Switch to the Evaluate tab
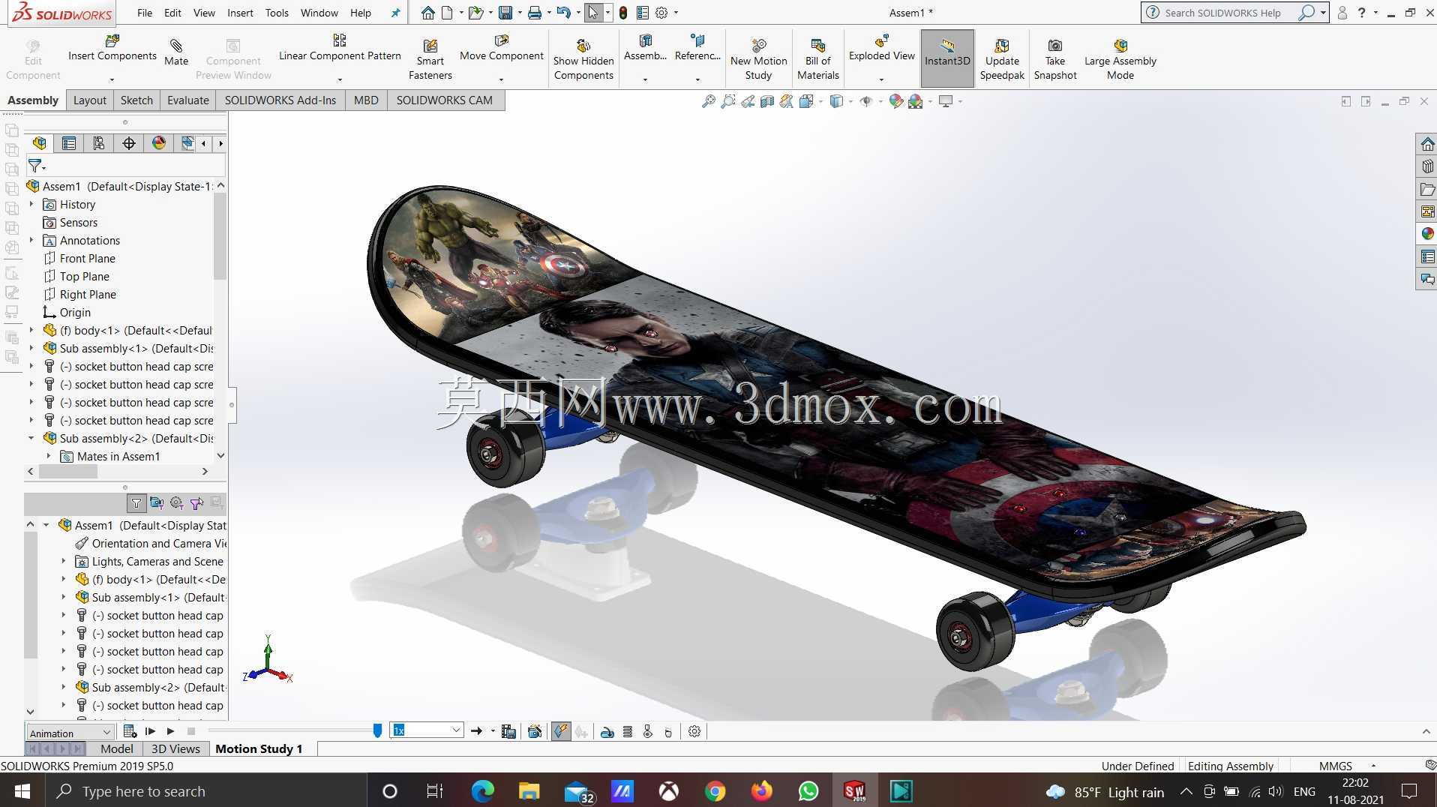This screenshot has width=1437, height=807. tap(187, 100)
